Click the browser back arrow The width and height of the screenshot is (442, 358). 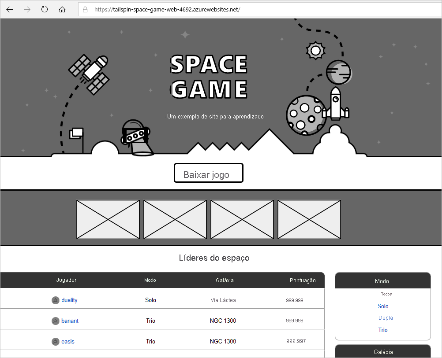coord(9,9)
